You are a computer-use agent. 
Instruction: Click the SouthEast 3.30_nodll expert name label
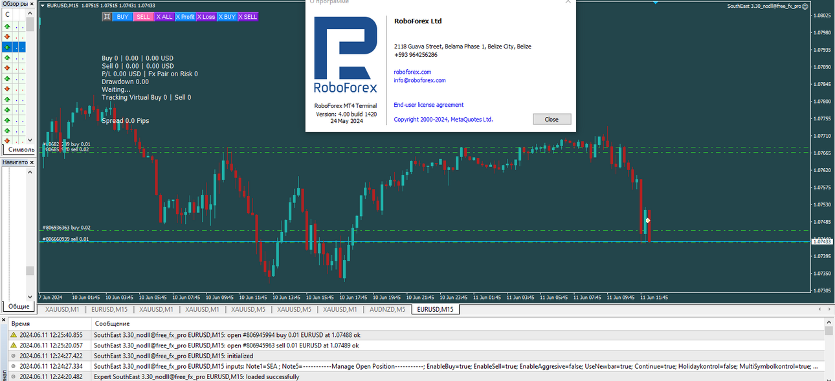[x=764, y=6]
